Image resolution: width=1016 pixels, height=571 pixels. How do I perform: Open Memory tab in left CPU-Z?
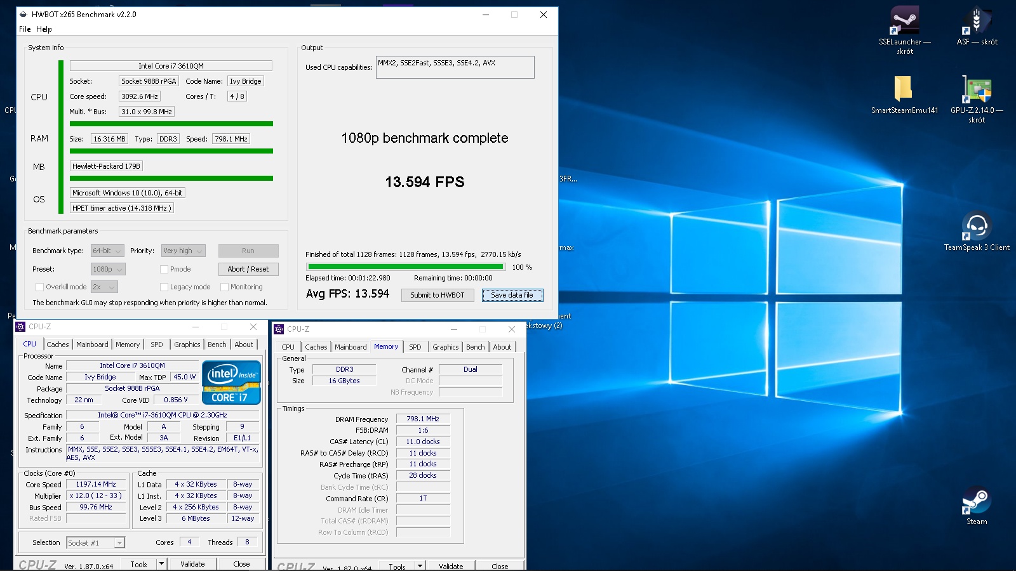pyautogui.click(x=128, y=345)
